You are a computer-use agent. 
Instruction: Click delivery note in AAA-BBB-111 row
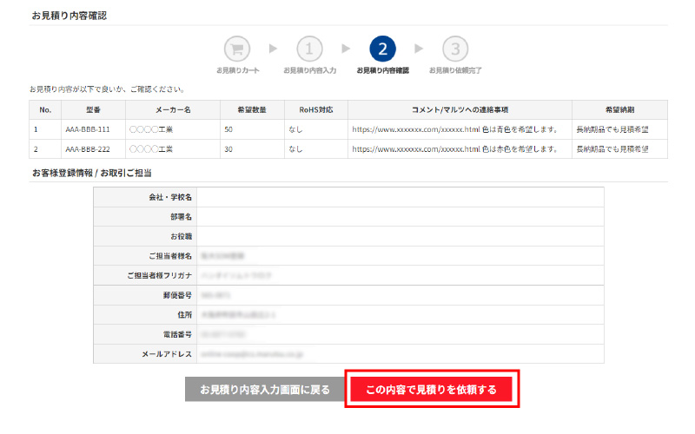pos(612,129)
